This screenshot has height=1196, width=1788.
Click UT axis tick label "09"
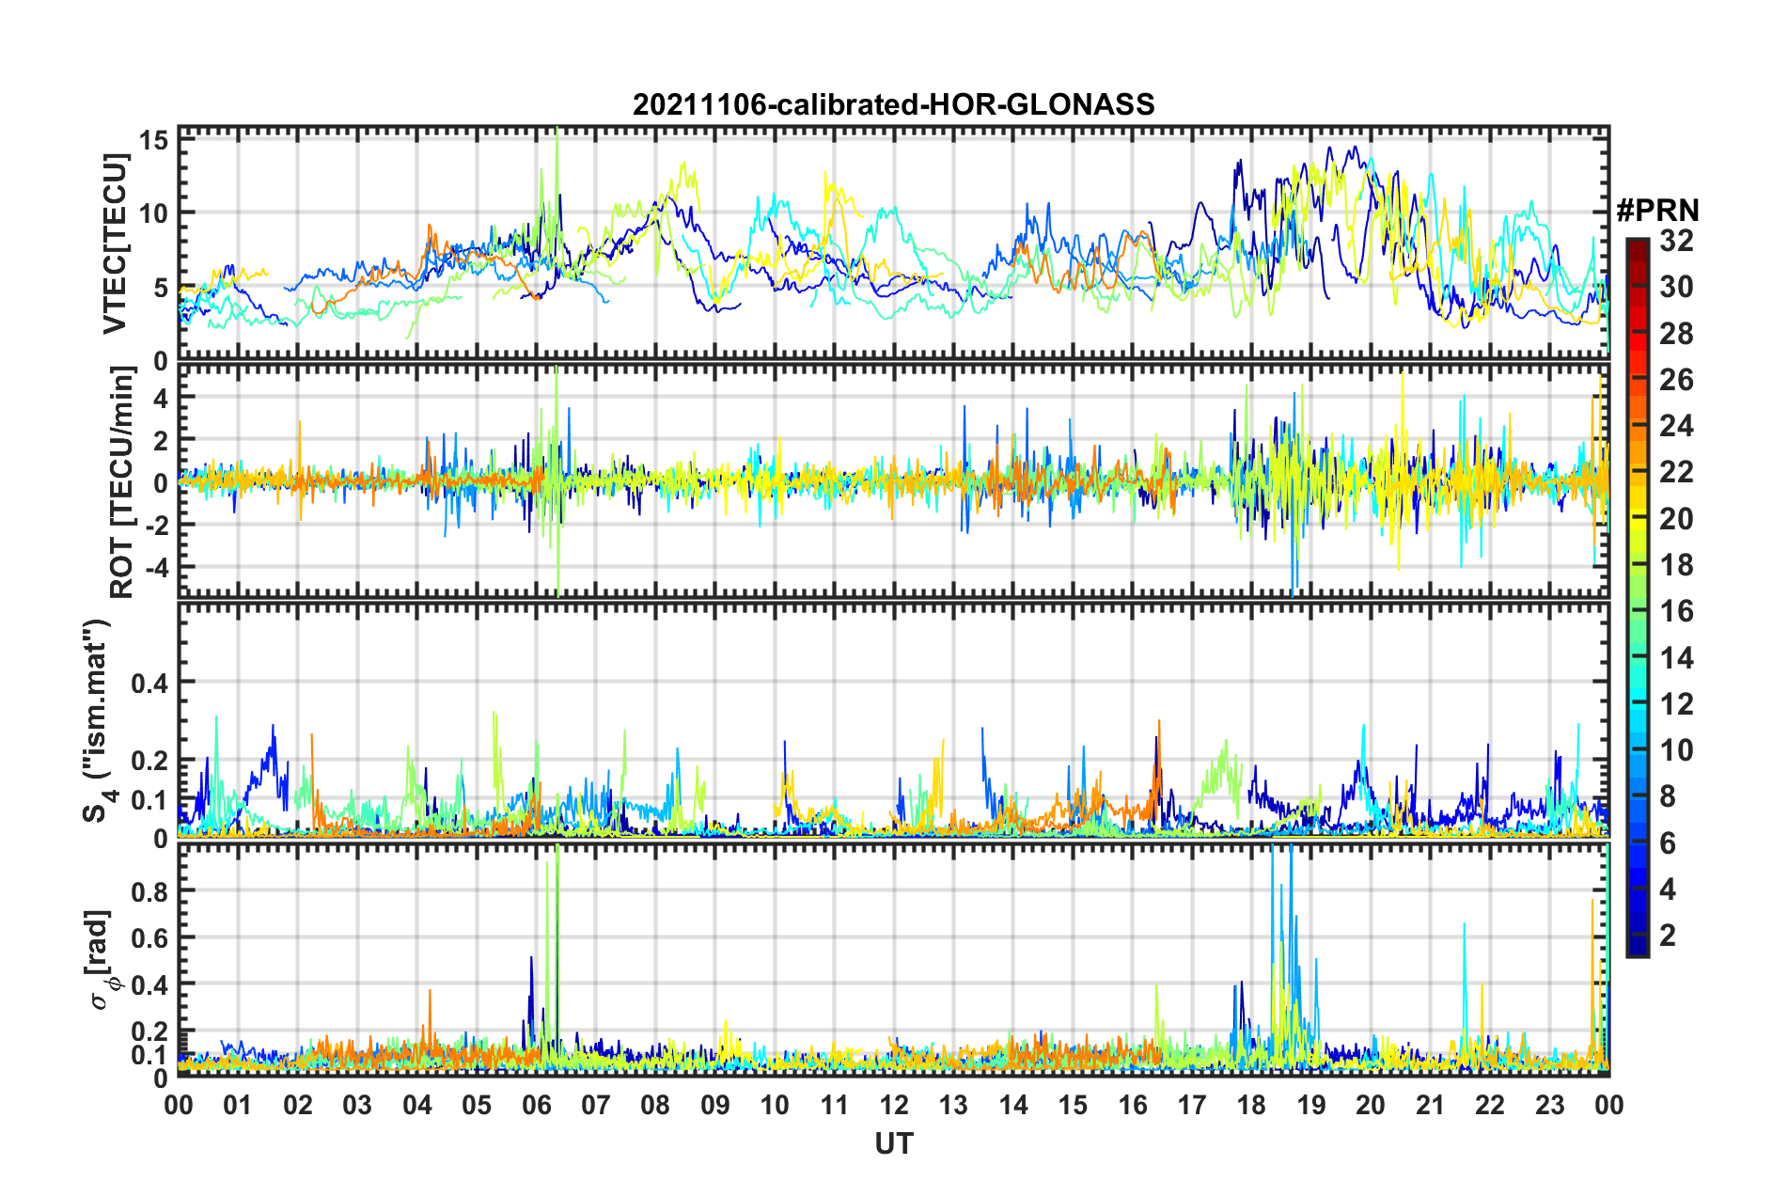tap(715, 1105)
